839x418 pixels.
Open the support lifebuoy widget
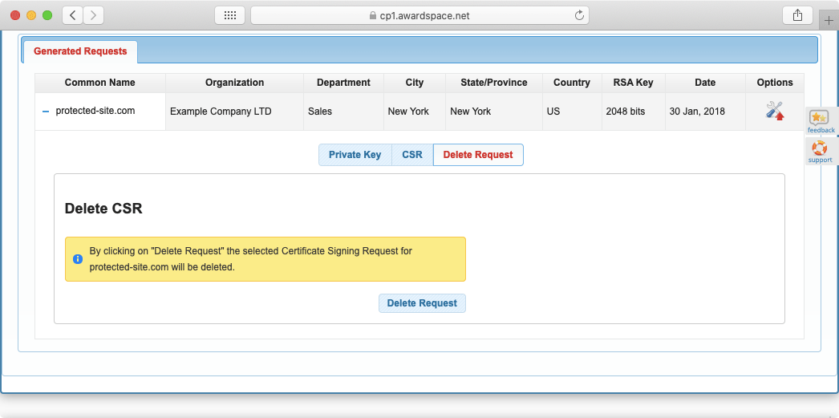pyautogui.click(x=820, y=152)
